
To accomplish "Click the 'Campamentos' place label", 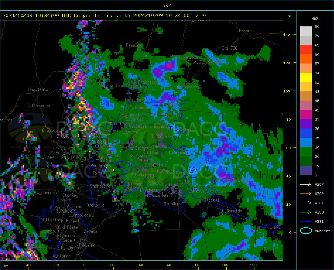I will point(159,196).
